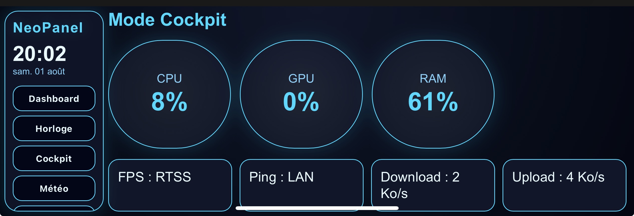Click the 0% GPU usage value
Image resolution: width=634 pixels, height=216 pixels.
click(301, 101)
